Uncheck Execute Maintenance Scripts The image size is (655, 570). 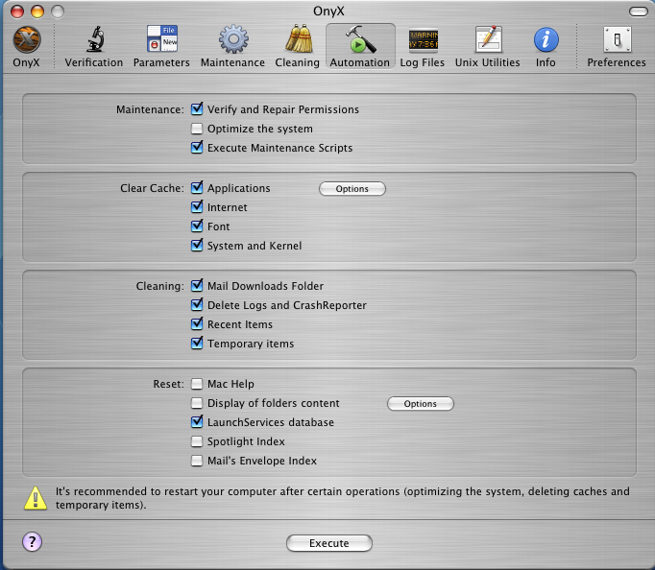[x=197, y=148]
